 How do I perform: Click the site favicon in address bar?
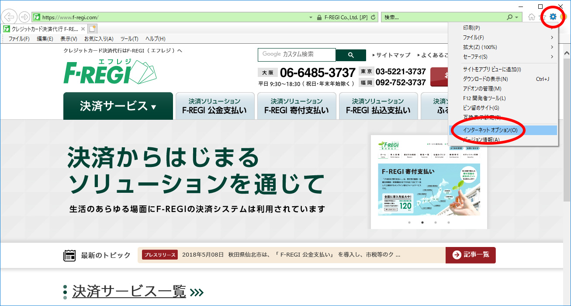pos(37,17)
